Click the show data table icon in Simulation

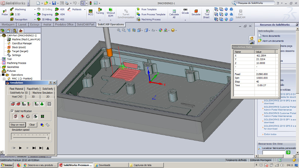coord(49,104)
